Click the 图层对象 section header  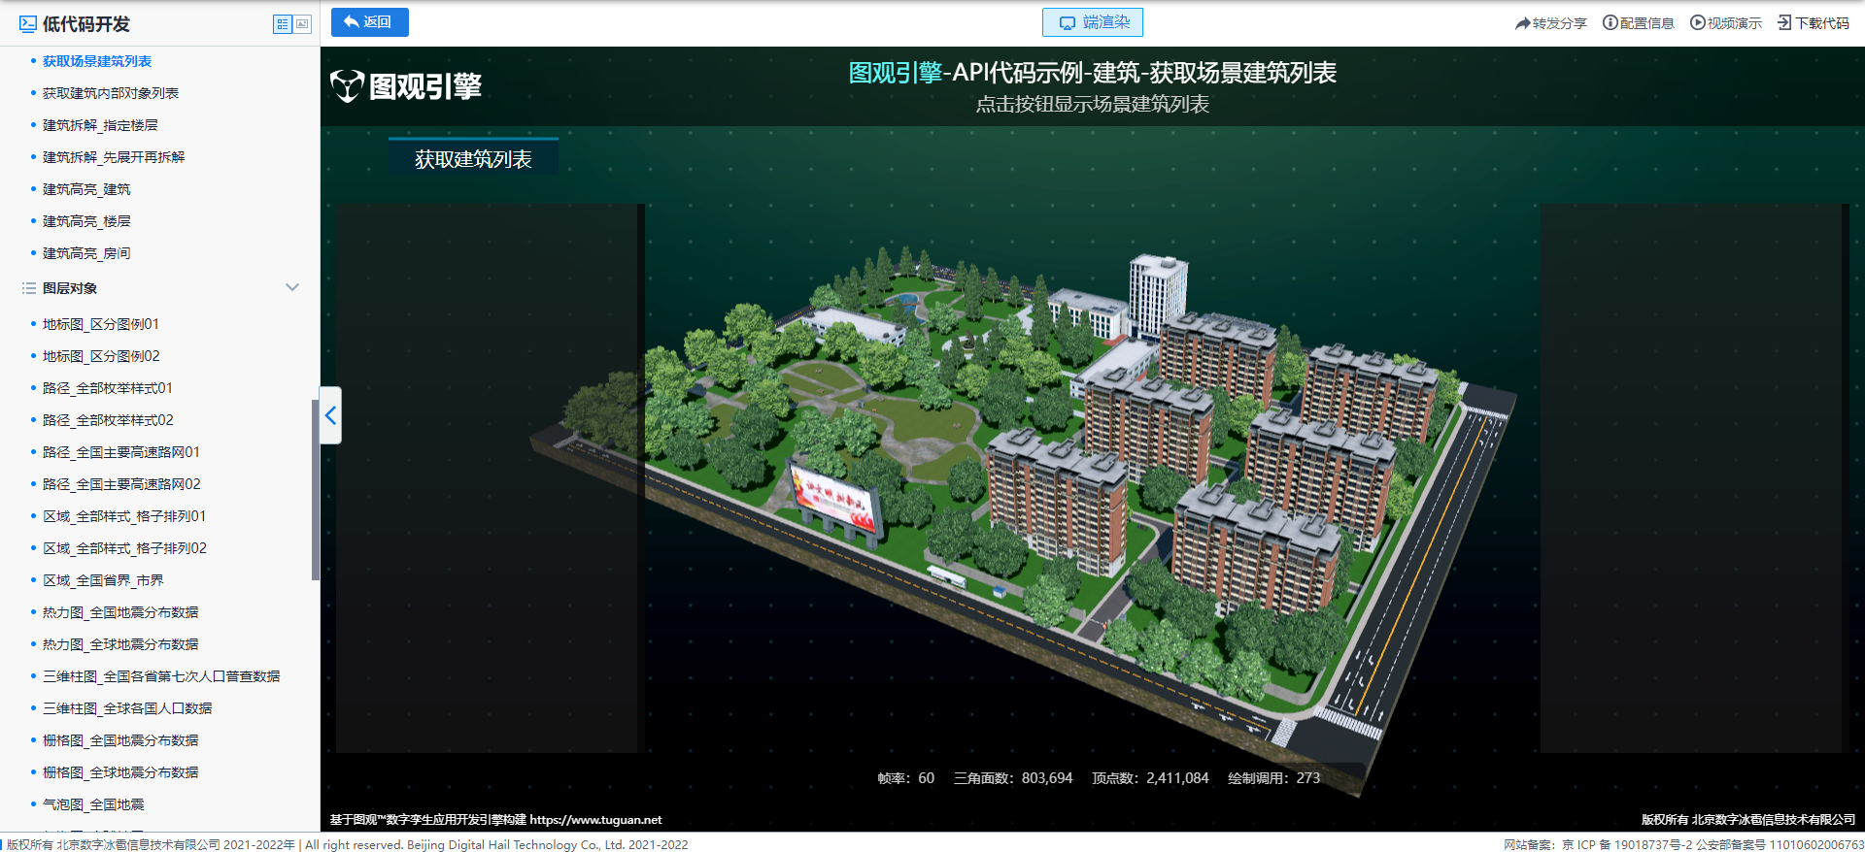tap(70, 288)
